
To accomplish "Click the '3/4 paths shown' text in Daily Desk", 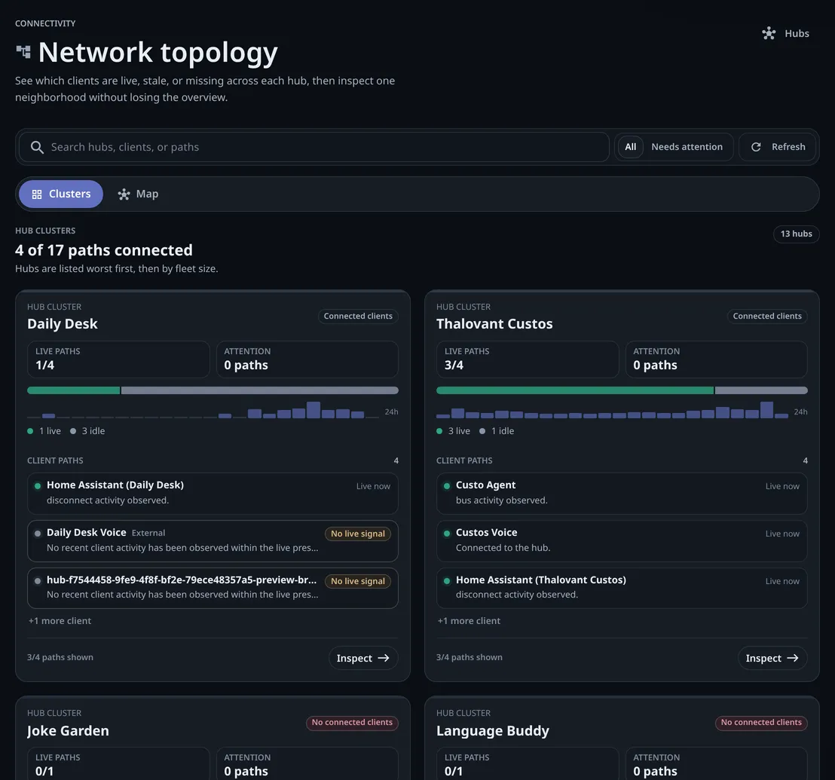I will pyautogui.click(x=60, y=657).
